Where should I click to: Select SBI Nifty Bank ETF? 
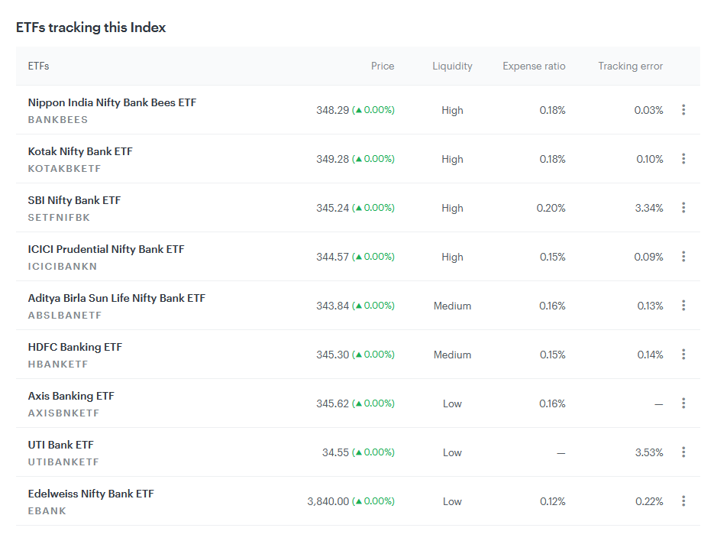click(74, 200)
